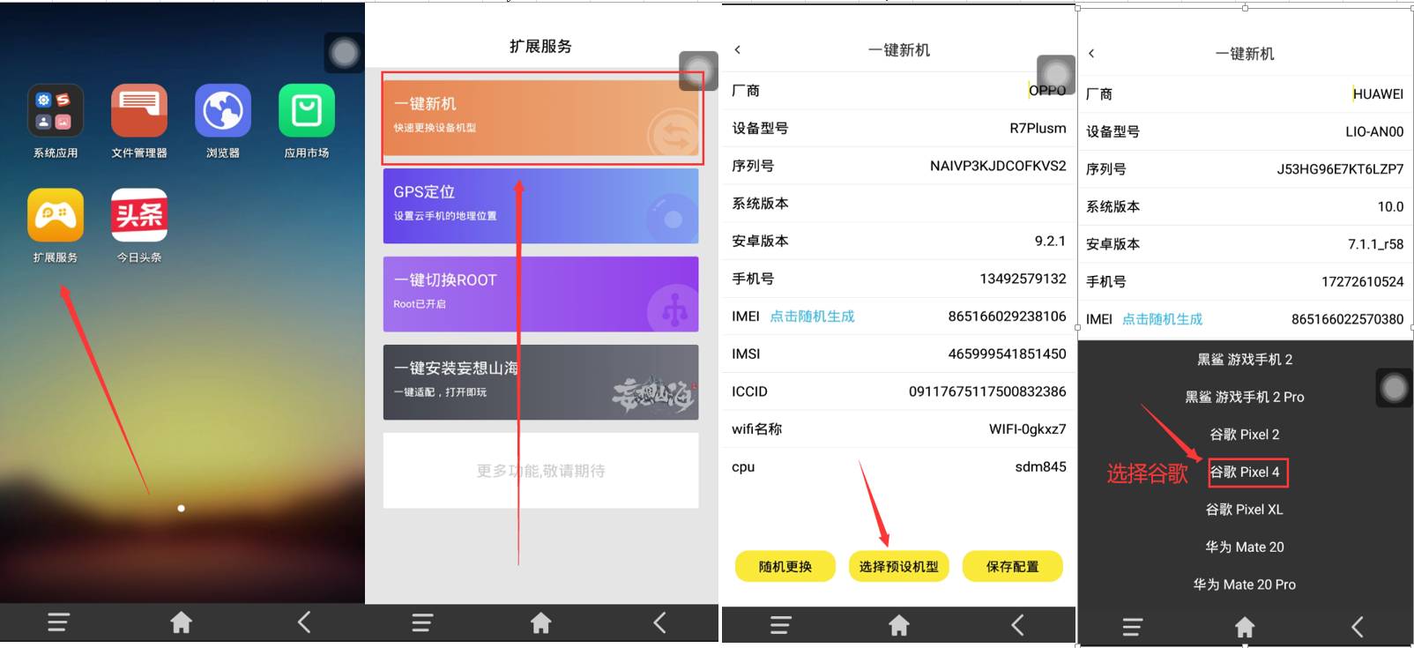Tap the 扩展服务 gamepad icon
Image resolution: width=1414 pixels, height=648 pixels.
56,215
